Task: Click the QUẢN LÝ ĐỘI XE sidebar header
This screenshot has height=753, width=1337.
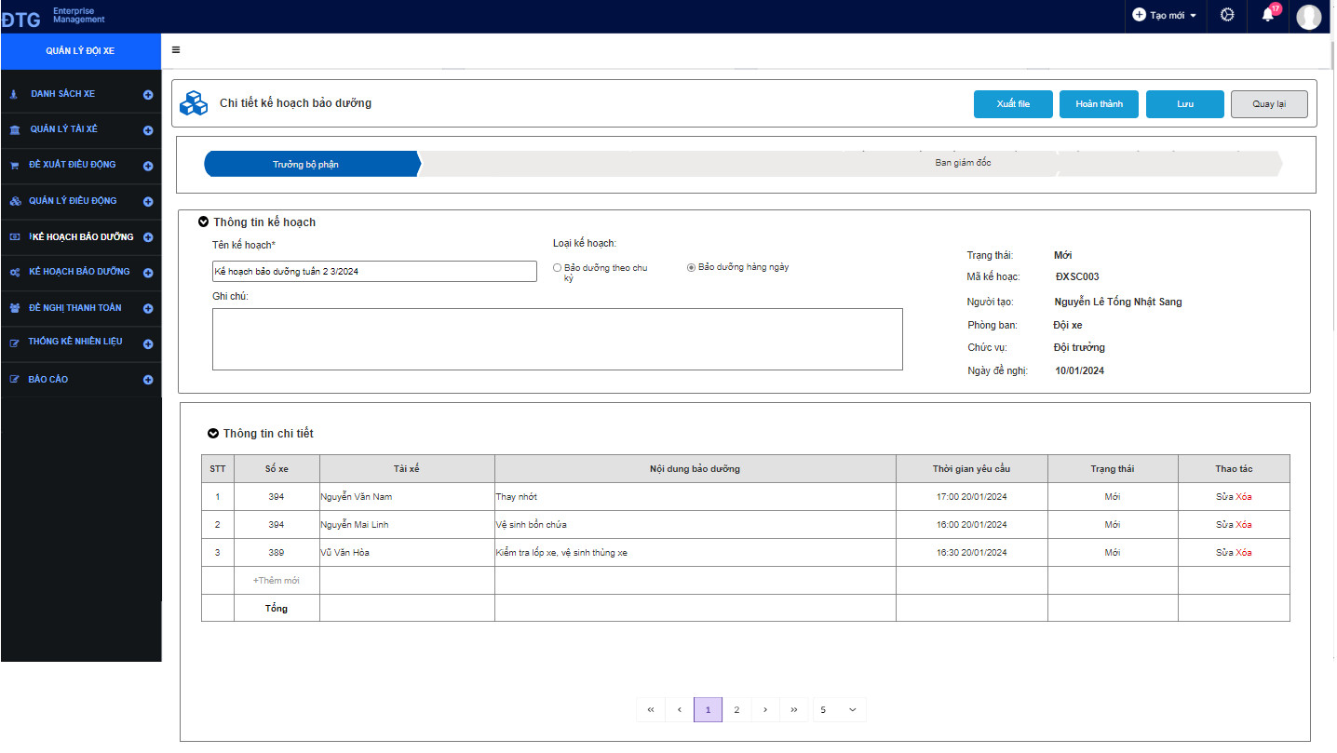Action: coord(80,51)
